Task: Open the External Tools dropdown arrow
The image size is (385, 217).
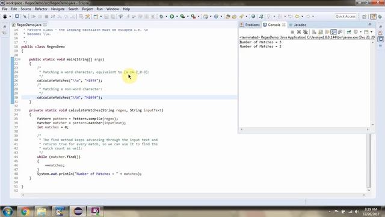Action: [199, 16]
